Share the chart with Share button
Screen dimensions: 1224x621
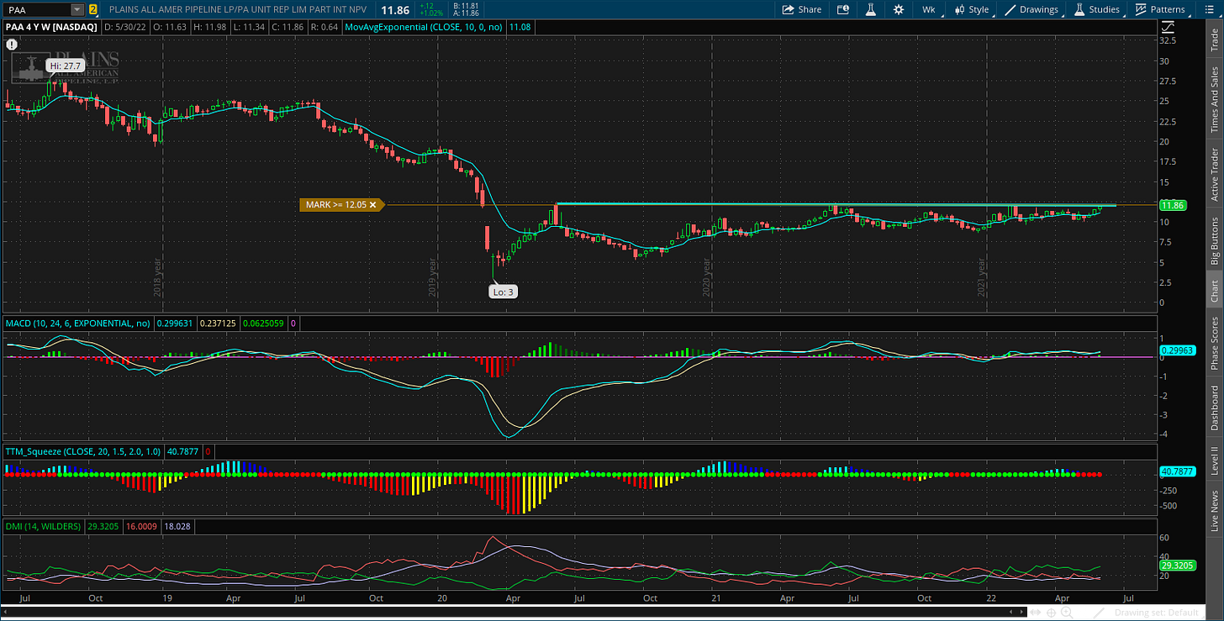[802, 9]
